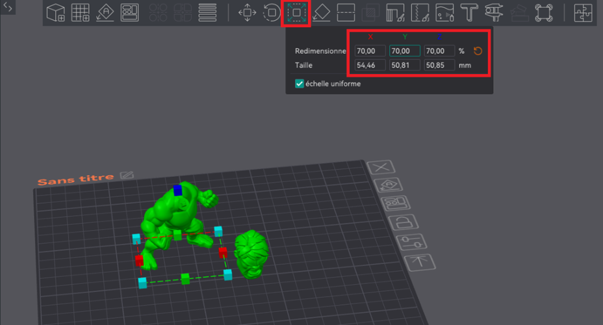The height and width of the screenshot is (325, 603).
Task: Toggle the Scale tool in the toolbar
Action: click(296, 13)
